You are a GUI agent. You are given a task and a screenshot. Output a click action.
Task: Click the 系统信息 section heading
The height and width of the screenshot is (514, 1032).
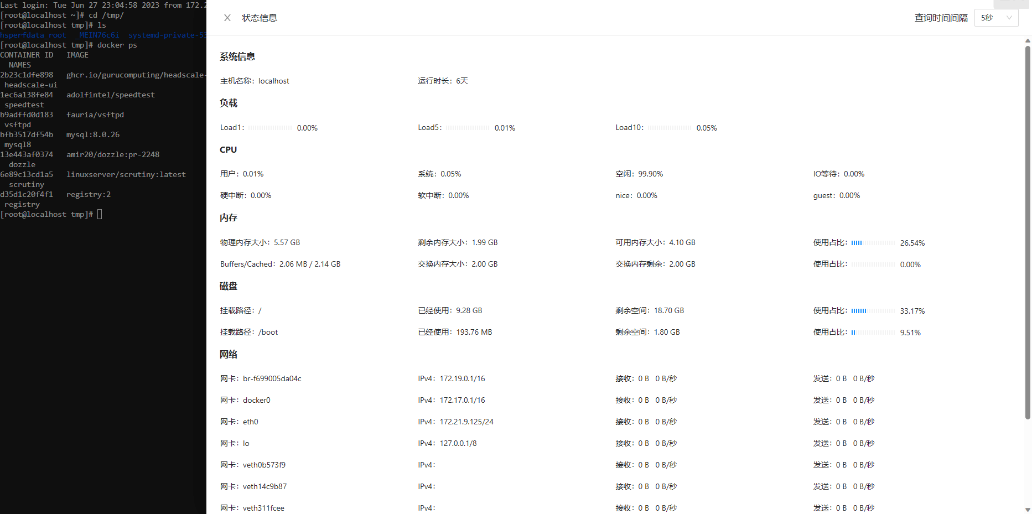tap(237, 56)
